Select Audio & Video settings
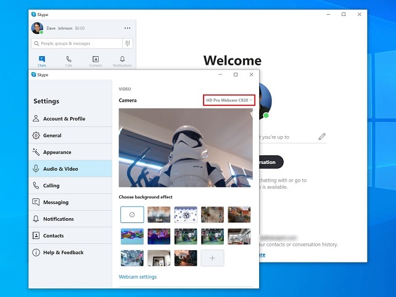Viewport: 396px width, 297px height. (70, 169)
